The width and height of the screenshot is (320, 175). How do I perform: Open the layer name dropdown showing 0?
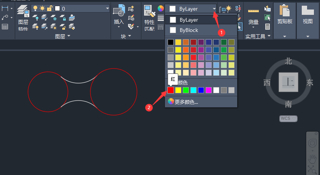[x=71, y=9]
